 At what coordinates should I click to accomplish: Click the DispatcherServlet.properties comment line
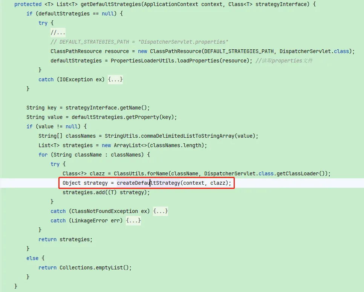(x=139, y=42)
